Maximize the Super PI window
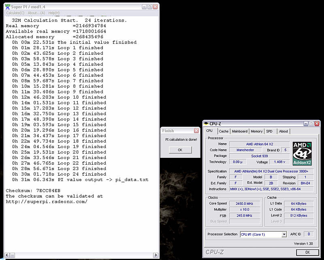This screenshot has width=324, height=260. [149, 7]
